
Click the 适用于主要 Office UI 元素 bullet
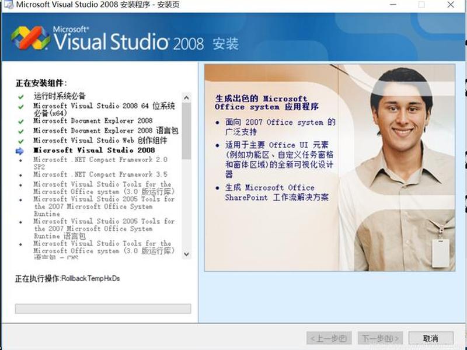pyautogui.click(x=279, y=159)
